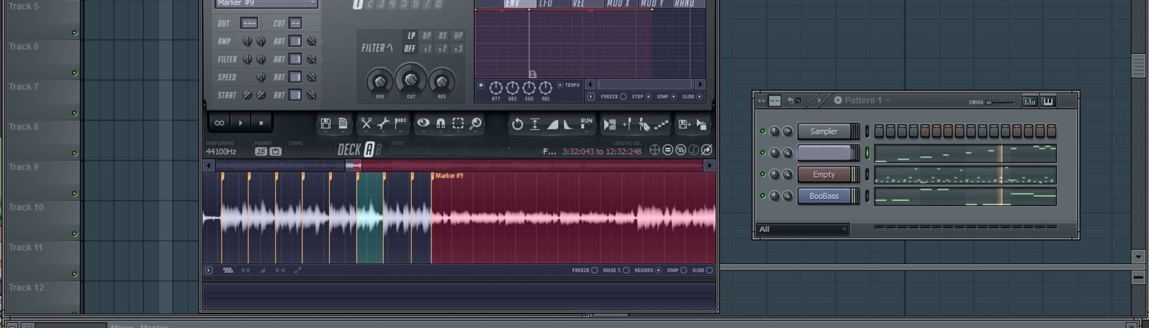The height and width of the screenshot is (328, 1149).
Task: Open the dashed-square select menu
Action: tap(458, 123)
